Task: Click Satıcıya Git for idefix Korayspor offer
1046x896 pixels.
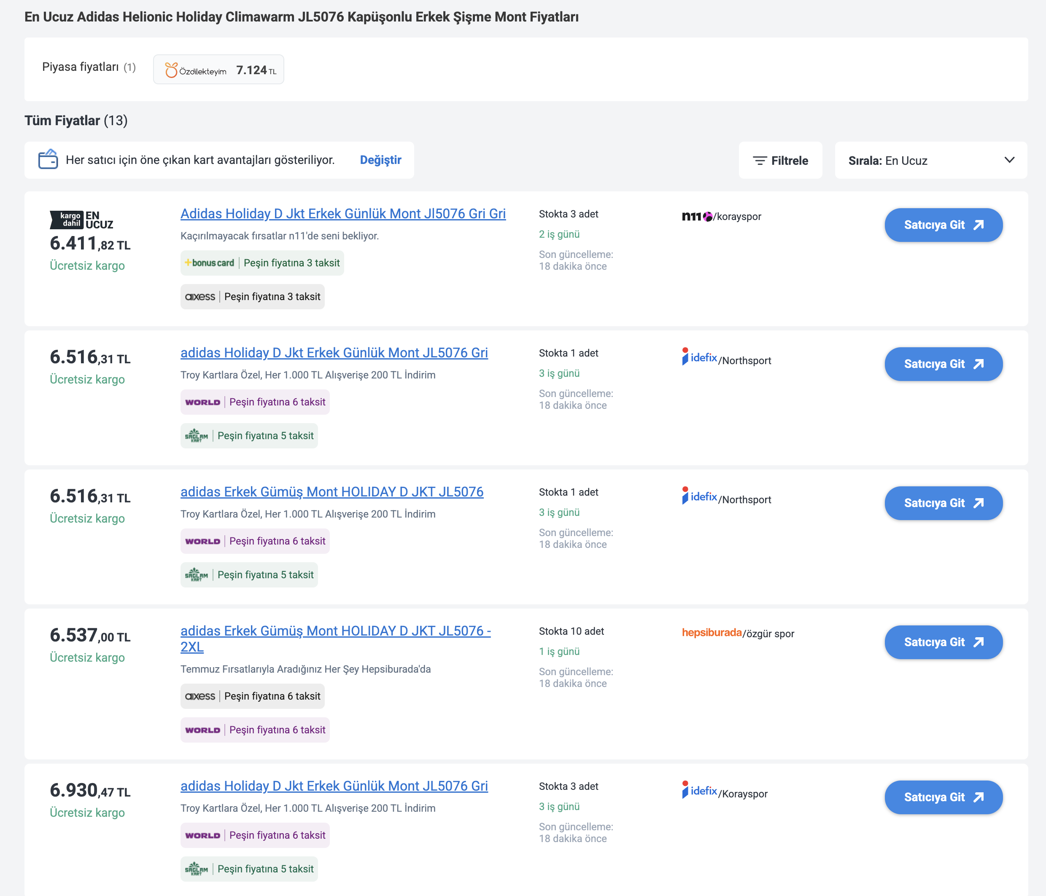Action: [943, 797]
